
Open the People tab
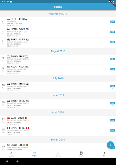point(81,154)
